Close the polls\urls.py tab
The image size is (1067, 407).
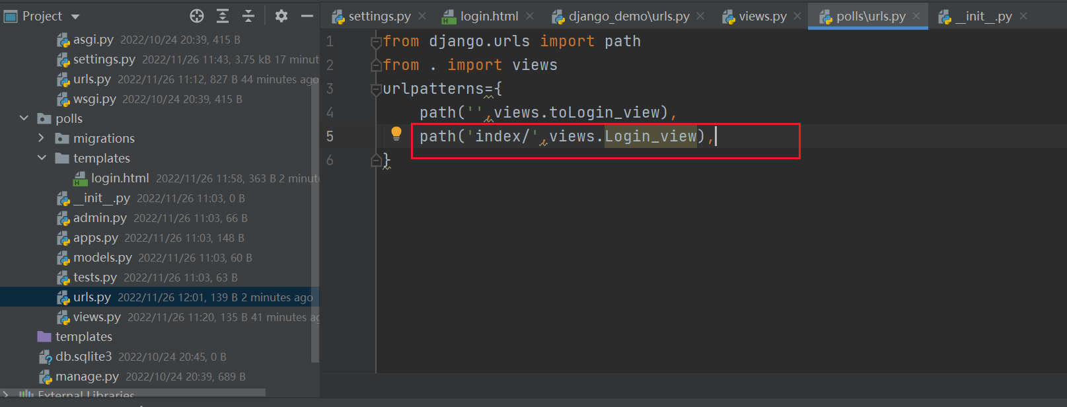pyautogui.click(x=916, y=16)
